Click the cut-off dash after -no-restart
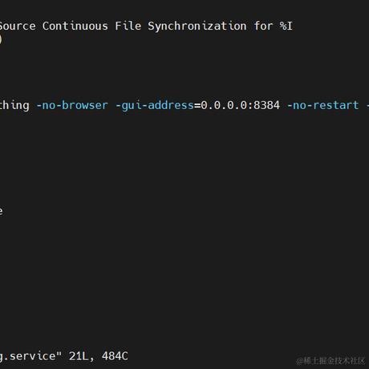Viewport: 369px width, 369px height. (367, 106)
